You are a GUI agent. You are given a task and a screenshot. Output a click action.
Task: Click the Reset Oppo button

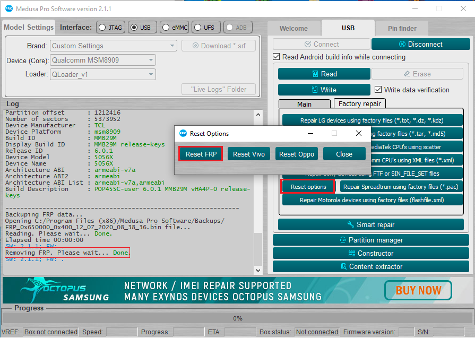pos(297,154)
